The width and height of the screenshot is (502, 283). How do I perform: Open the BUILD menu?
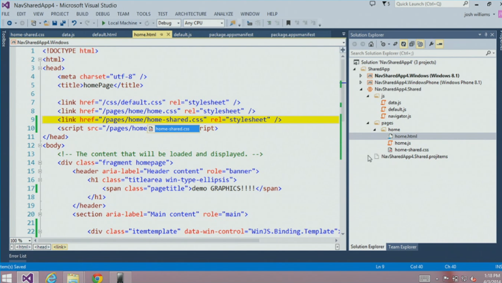tap(82, 14)
